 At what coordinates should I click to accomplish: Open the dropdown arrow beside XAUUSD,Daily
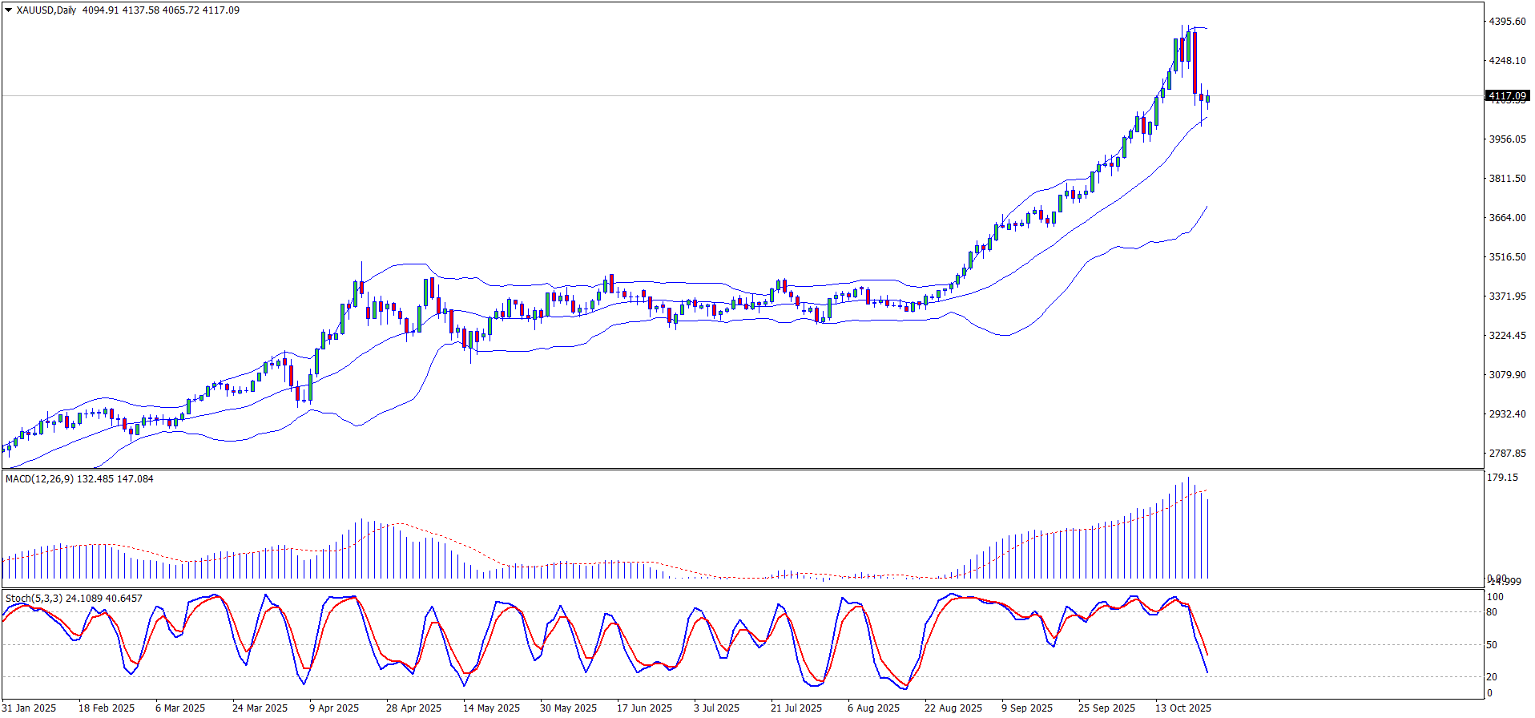[9, 10]
